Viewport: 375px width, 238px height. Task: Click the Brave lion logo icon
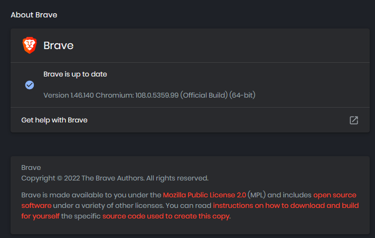coord(30,45)
